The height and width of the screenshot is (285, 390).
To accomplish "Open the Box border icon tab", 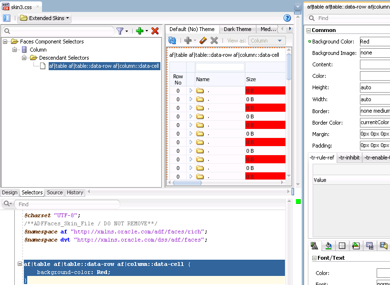I will [342, 246].
